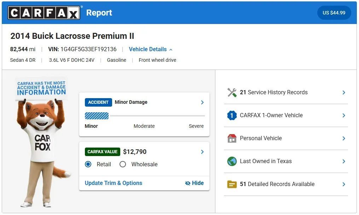Click the US $44.99 price button
This screenshot has height=215, width=359.
pyautogui.click(x=334, y=13)
